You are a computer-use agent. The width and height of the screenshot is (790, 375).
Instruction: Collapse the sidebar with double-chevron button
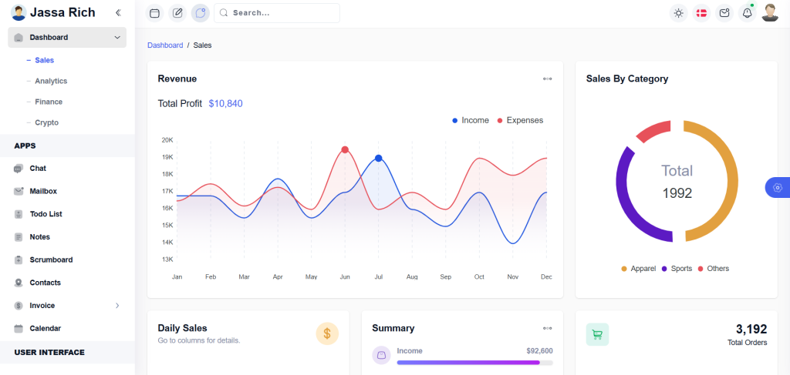tap(118, 12)
